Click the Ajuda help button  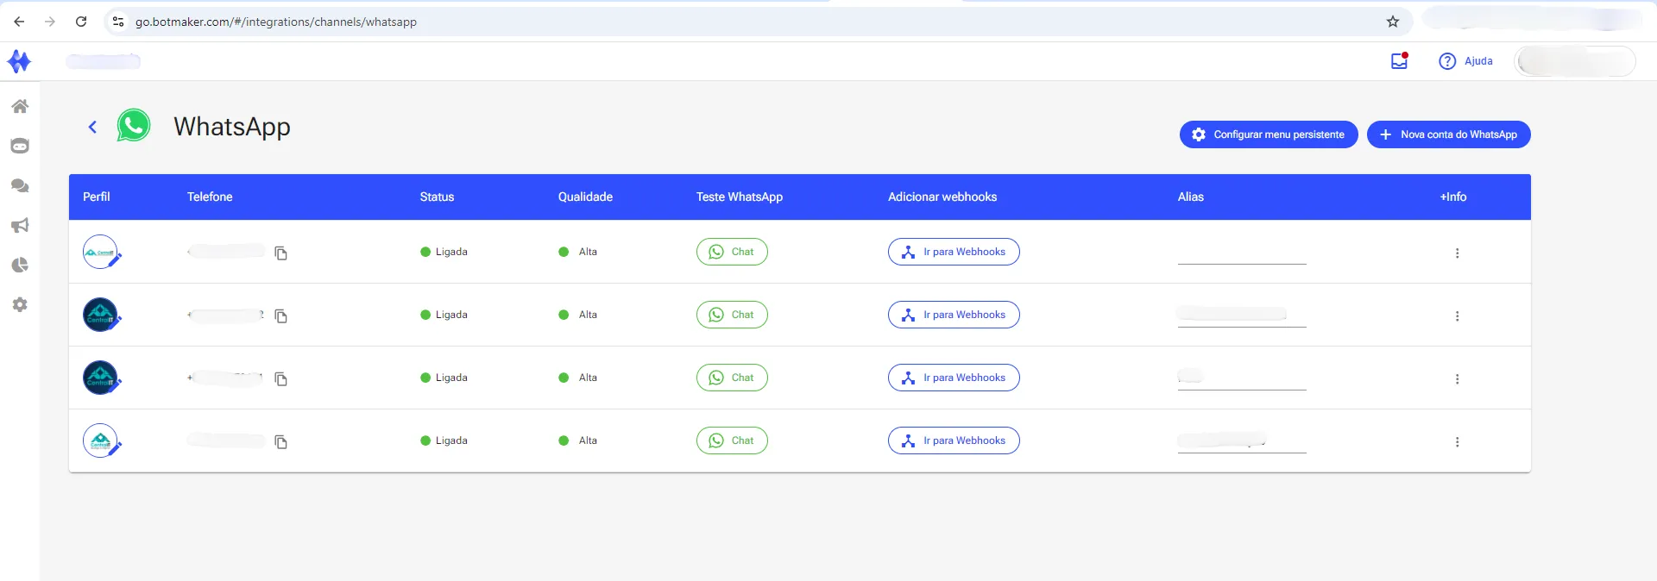(1465, 61)
